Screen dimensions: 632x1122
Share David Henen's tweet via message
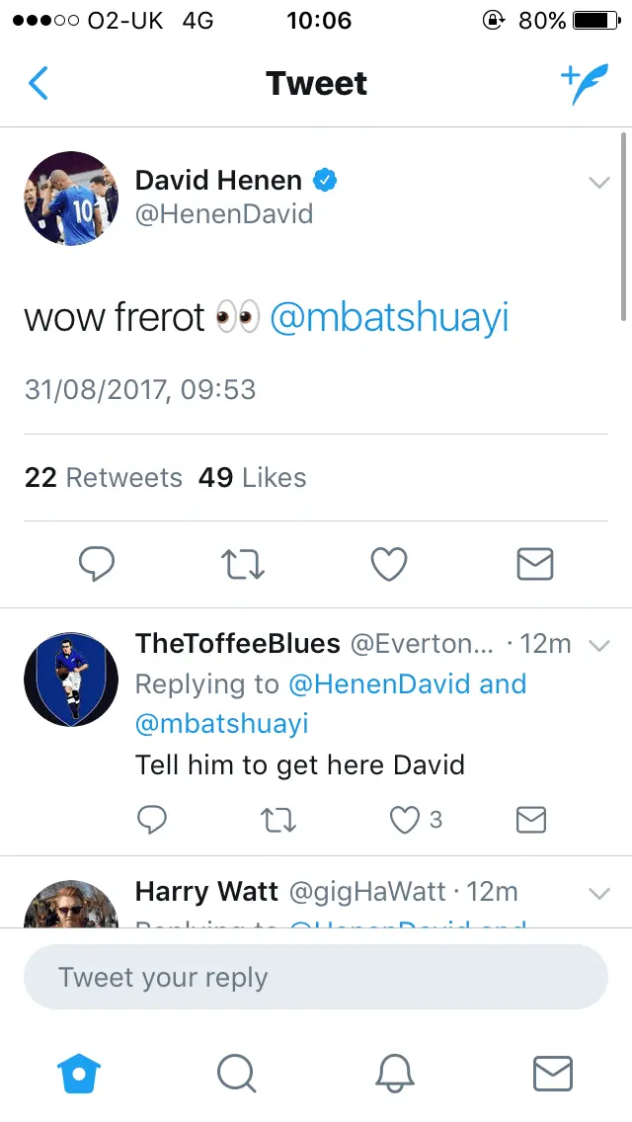point(535,564)
